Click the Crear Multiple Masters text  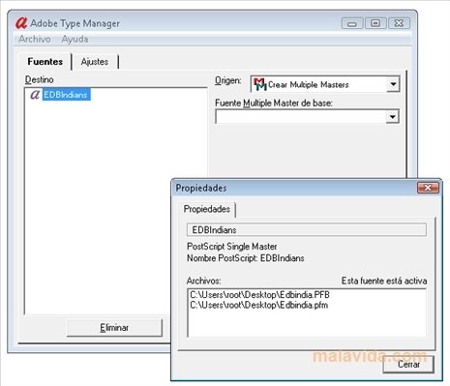[x=309, y=85]
